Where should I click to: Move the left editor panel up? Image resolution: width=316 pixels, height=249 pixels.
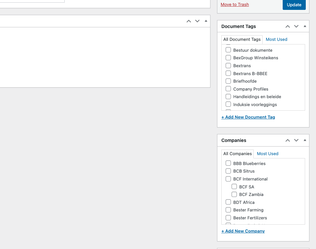click(x=189, y=21)
